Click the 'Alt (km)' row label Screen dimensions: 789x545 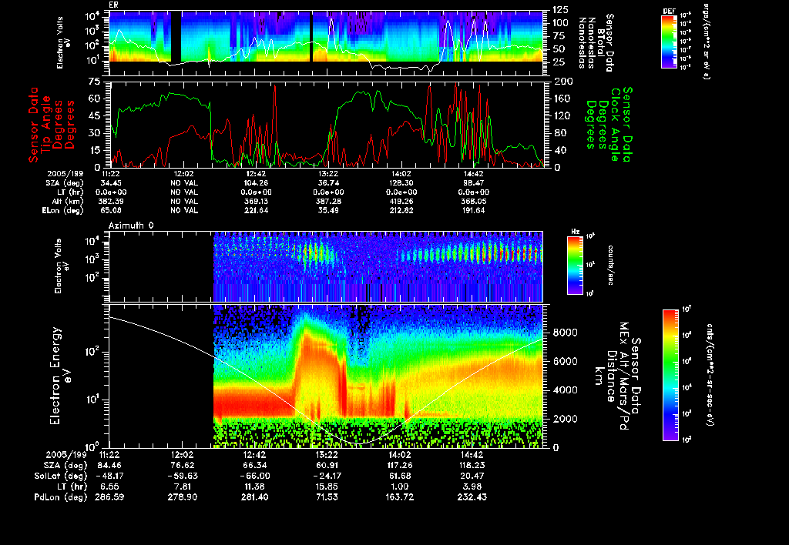coord(68,201)
